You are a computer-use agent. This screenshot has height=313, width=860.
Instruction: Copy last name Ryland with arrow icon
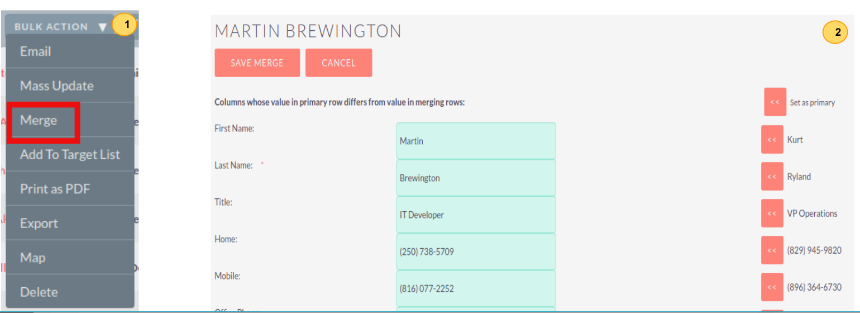pos(772,177)
